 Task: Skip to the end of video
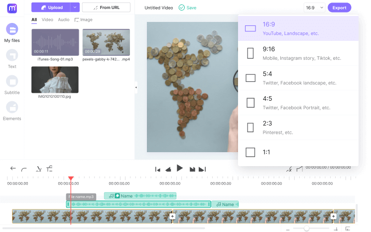coord(202,169)
